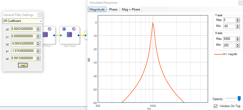
Task: Click the Simulated Response window title
Action: coord(103,3)
